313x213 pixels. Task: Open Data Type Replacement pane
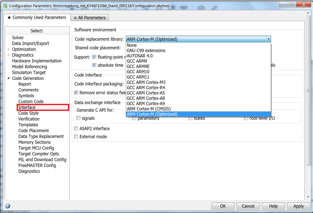(x=41, y=136)
